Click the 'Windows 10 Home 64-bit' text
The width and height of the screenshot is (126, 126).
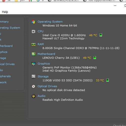pos(60,25)
